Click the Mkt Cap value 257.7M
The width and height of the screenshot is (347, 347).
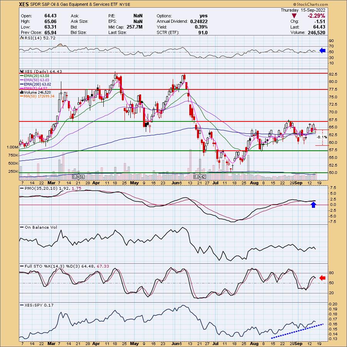(135, 27)
